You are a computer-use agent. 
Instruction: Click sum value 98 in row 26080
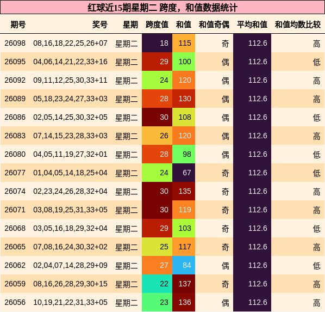pyautogui.click(x=184, y=154)
